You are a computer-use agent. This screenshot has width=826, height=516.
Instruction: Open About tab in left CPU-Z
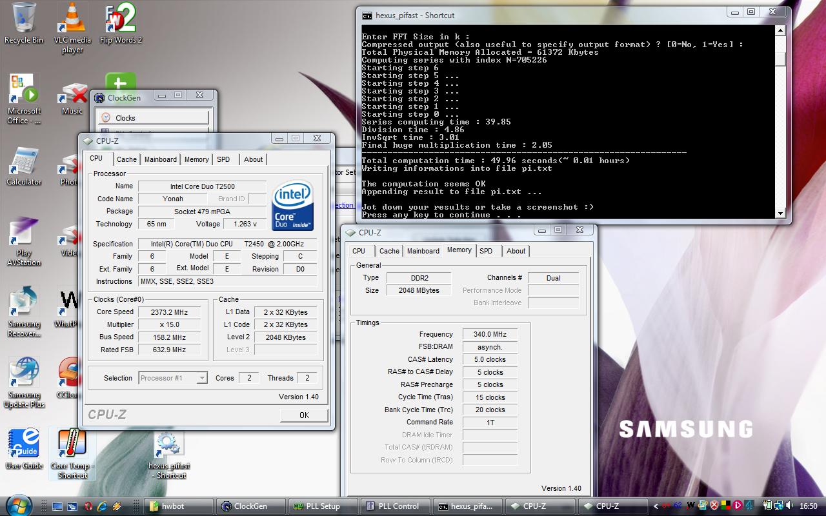tap(254, 159)
